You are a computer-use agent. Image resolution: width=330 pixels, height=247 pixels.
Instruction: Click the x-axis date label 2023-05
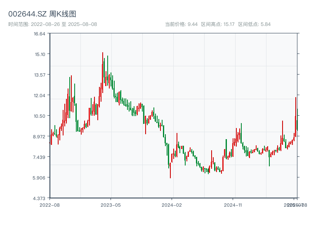click(111, 205)
